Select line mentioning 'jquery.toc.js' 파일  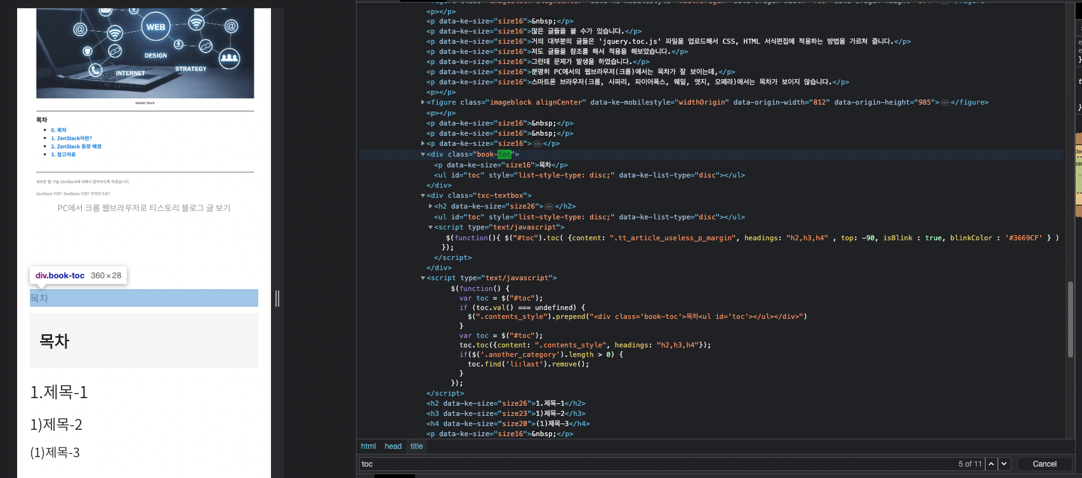pos(668,41)
